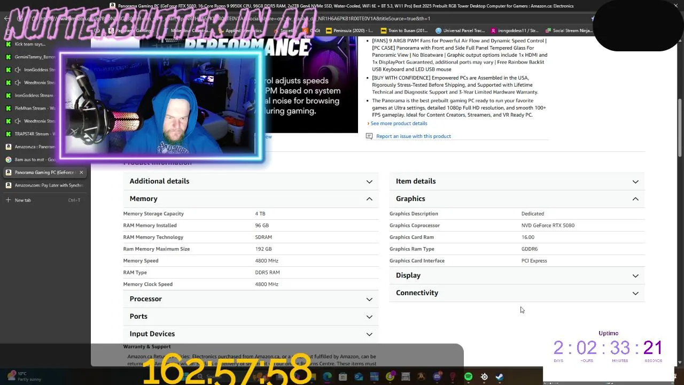This screenshot has width=684, height=385.
Task: Switch to the Amazon.ca : Panorama tab
Action: coord(30,147)
